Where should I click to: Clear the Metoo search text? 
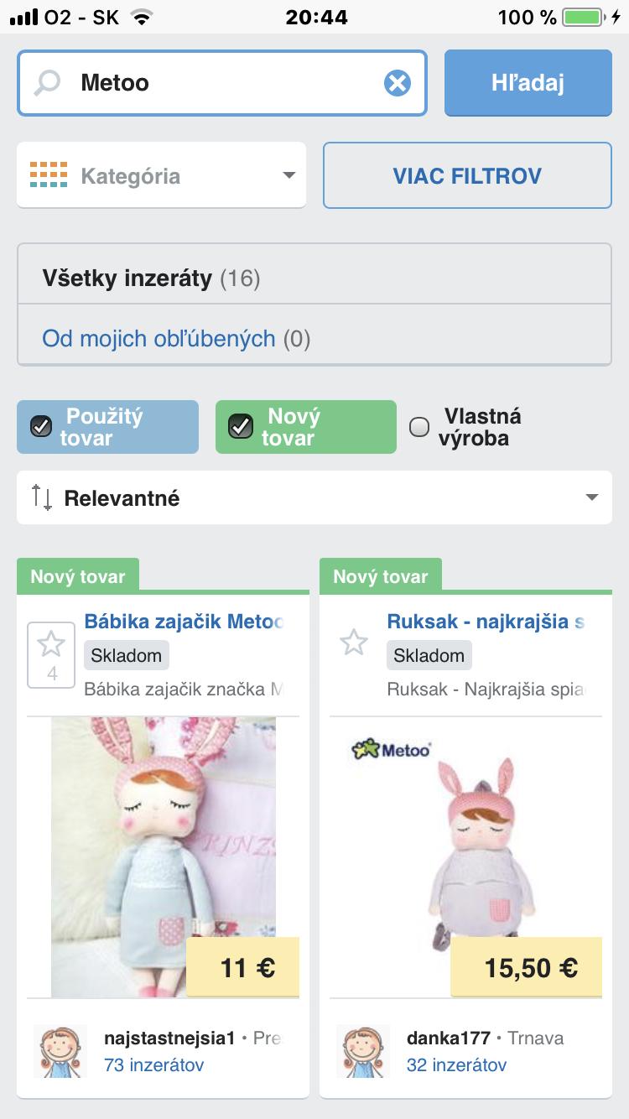point(398,83)
